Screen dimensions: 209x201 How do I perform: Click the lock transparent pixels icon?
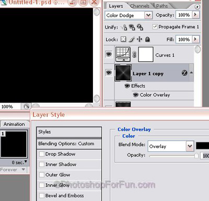[123, 39]
